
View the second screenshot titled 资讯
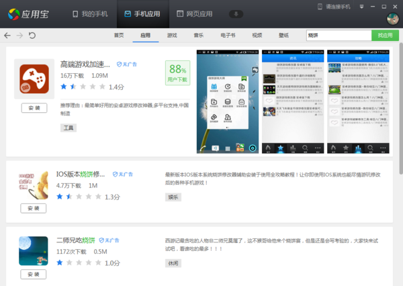pyautogui.click(x=293, y=102)
